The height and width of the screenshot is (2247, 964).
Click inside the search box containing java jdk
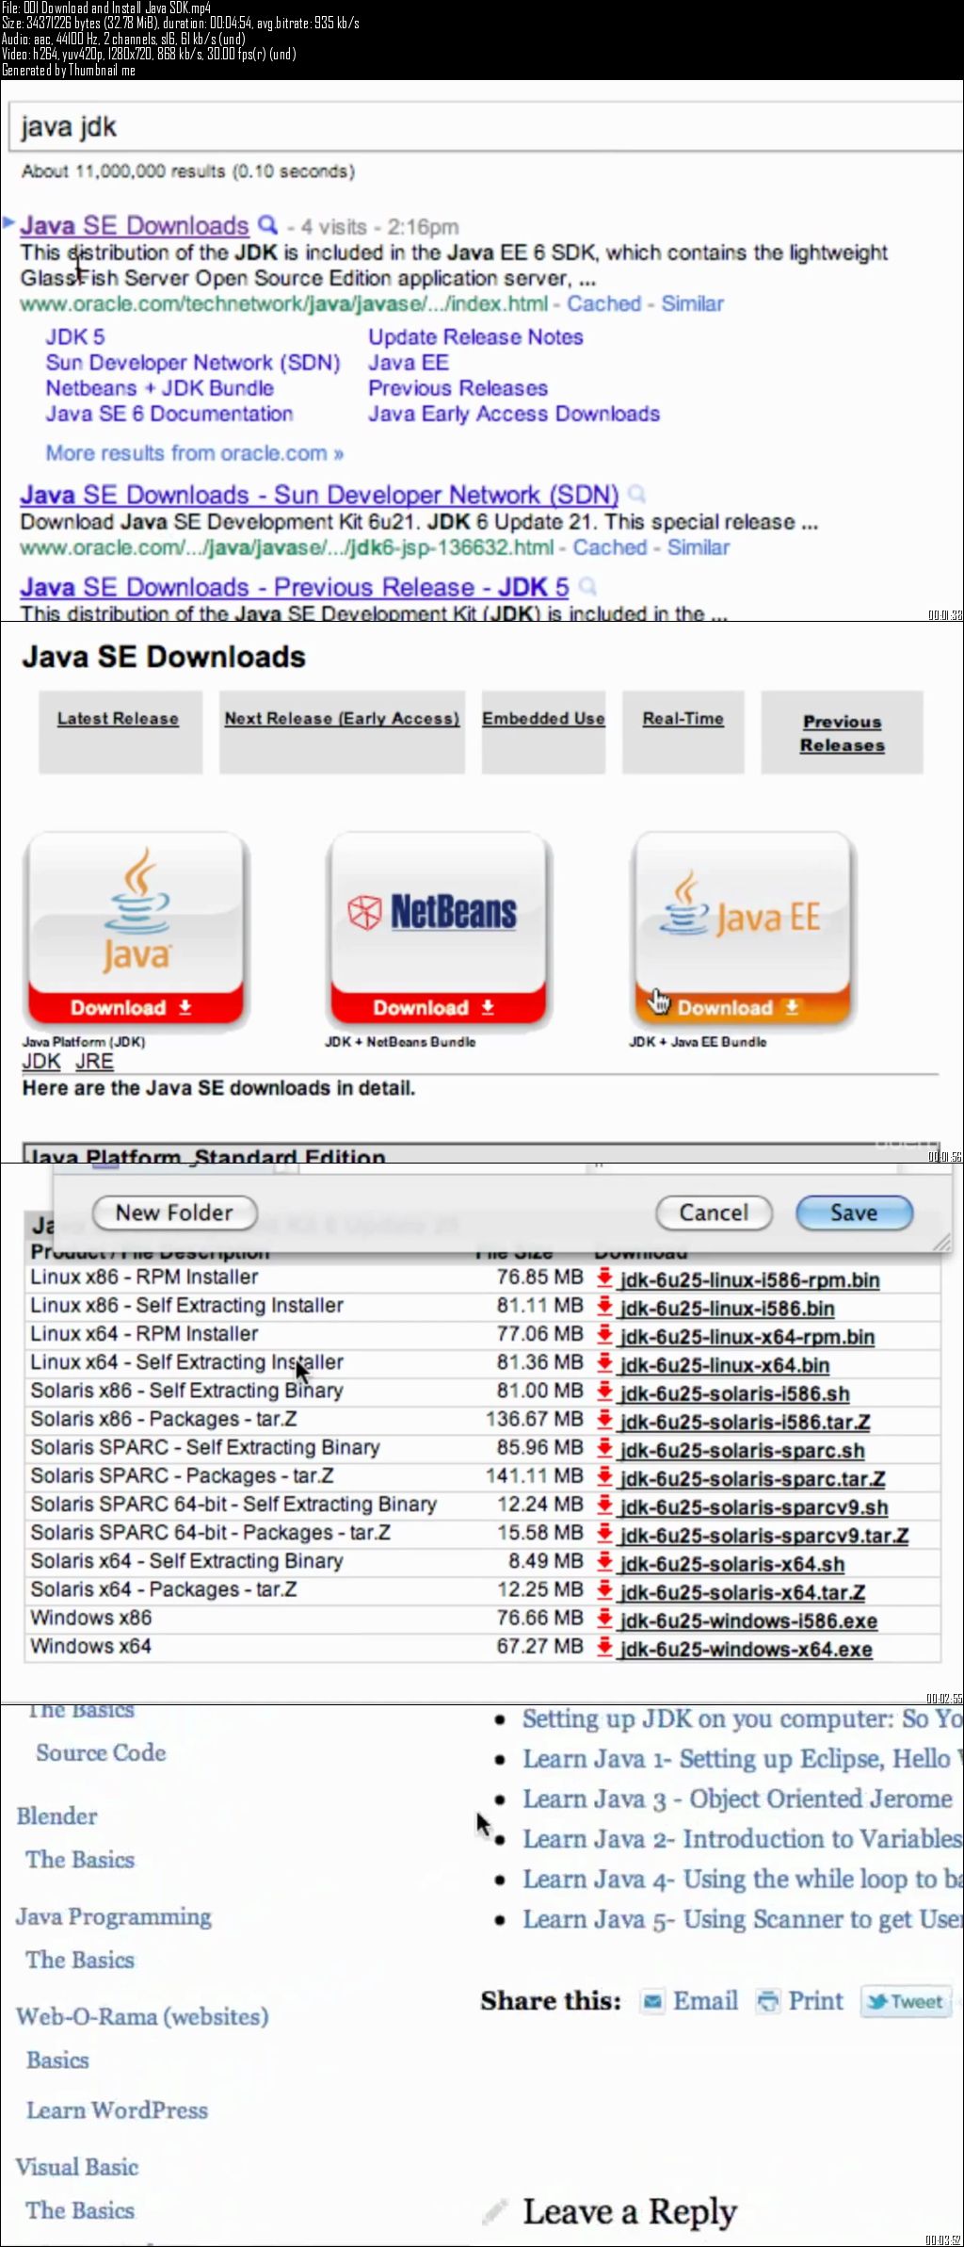point(486,127)
